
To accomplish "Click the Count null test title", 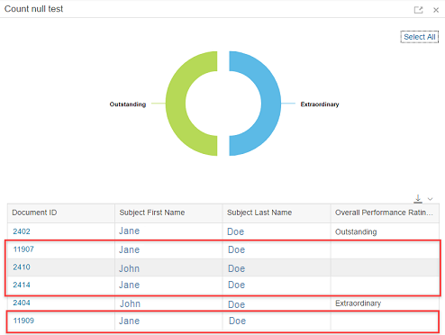I will pos(33,9).
